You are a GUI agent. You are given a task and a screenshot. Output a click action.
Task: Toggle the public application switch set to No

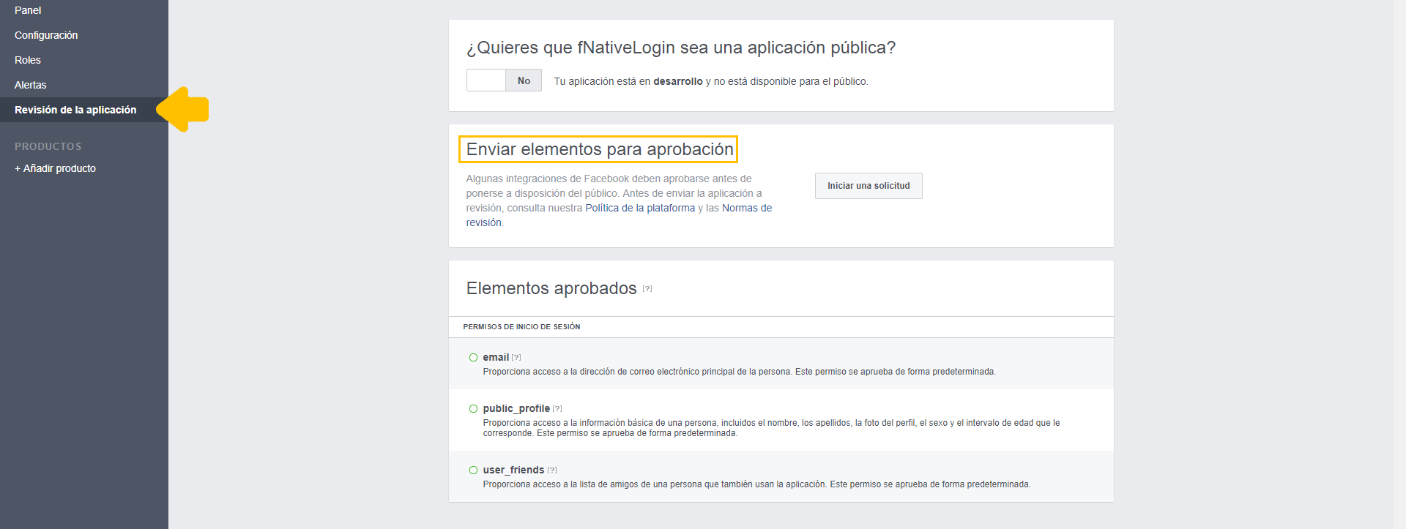[x=504, y=80]
